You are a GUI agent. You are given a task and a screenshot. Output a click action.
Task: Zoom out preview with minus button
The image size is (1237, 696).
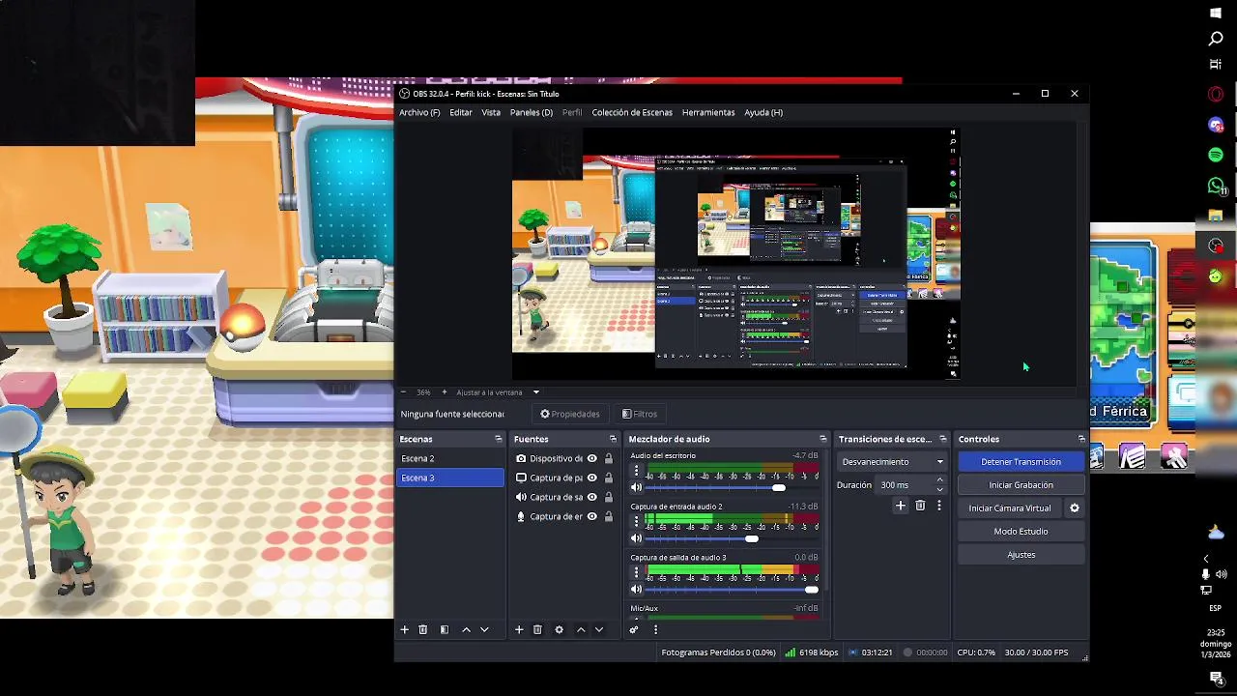(404, 392)
